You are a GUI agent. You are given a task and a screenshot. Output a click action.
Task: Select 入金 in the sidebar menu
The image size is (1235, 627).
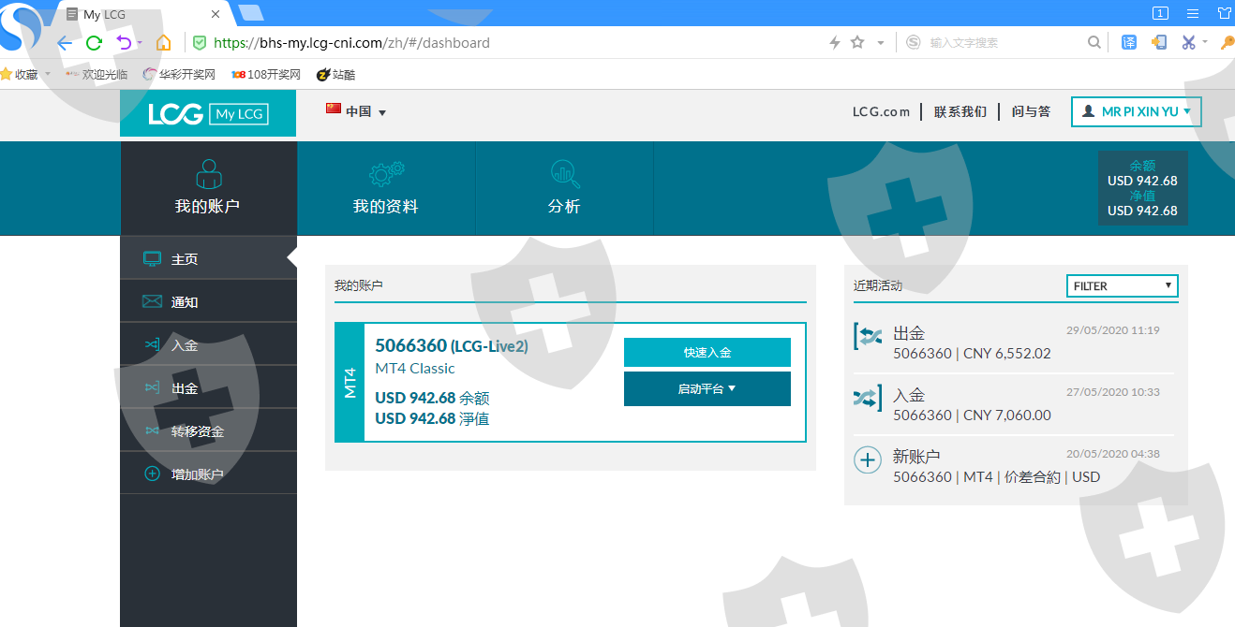click(208, 344)
